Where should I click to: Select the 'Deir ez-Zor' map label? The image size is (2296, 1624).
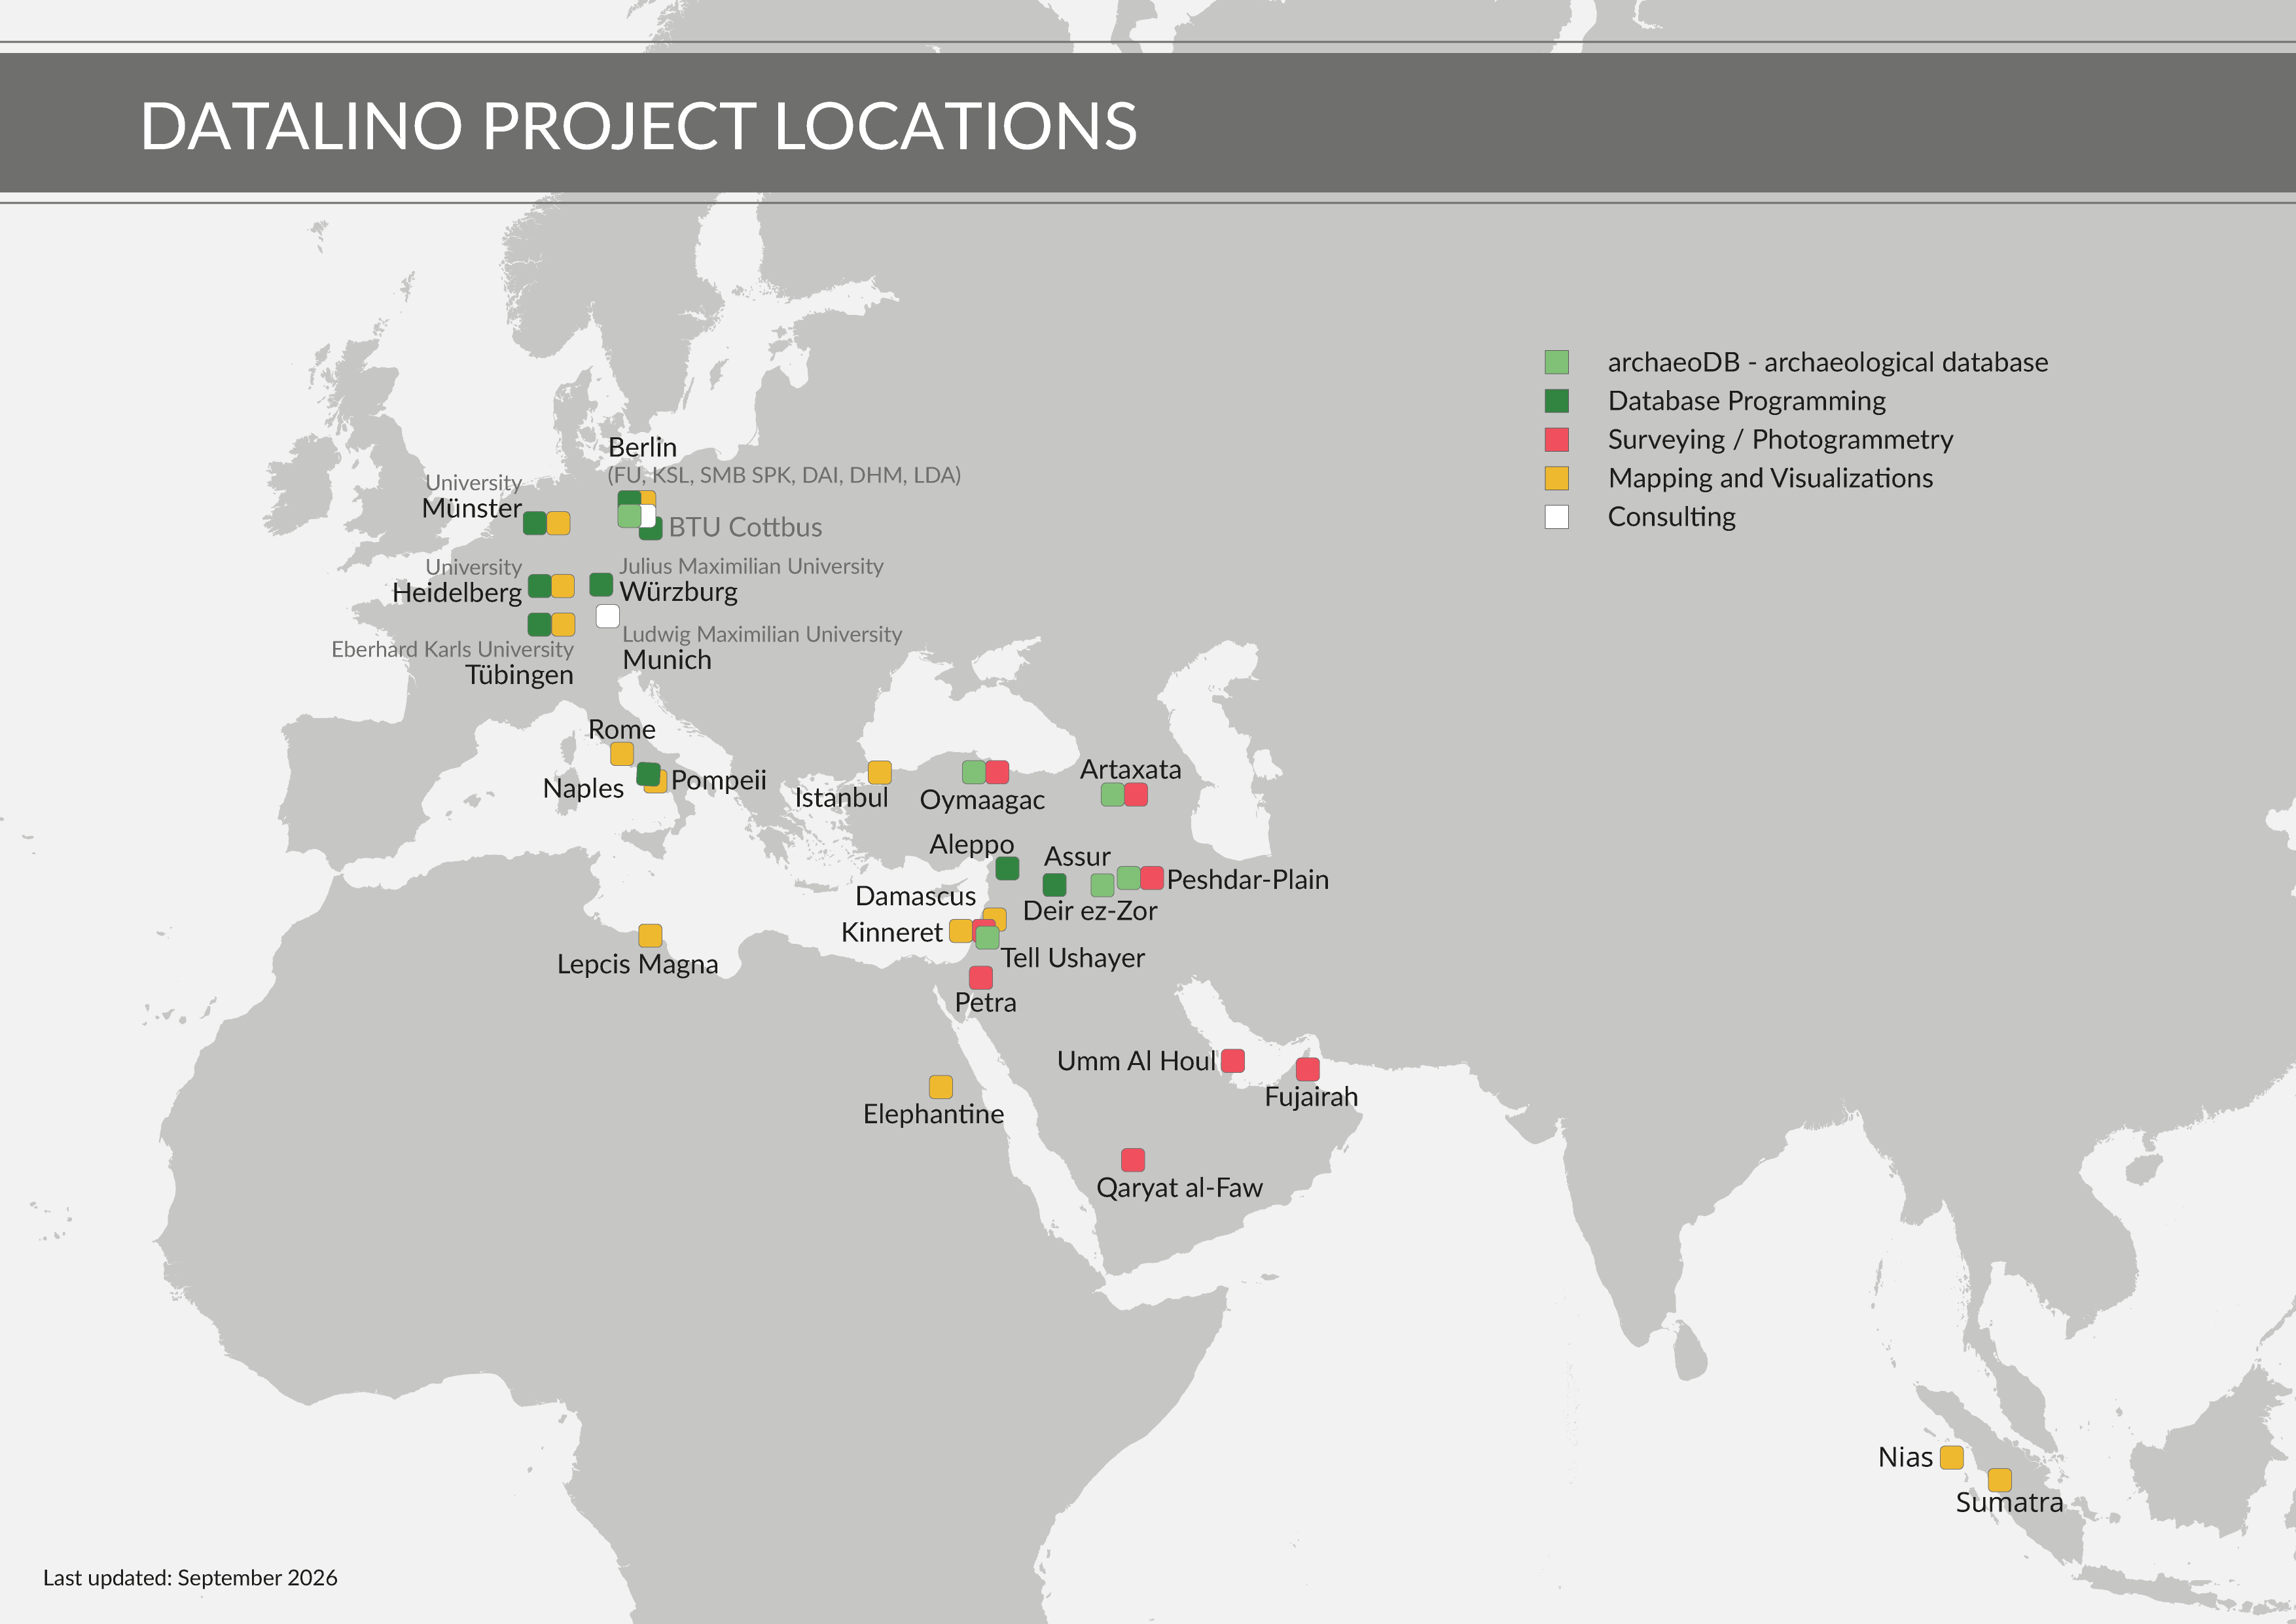(1090, 911)
